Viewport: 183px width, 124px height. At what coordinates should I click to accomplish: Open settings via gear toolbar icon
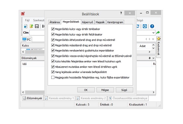145,26
